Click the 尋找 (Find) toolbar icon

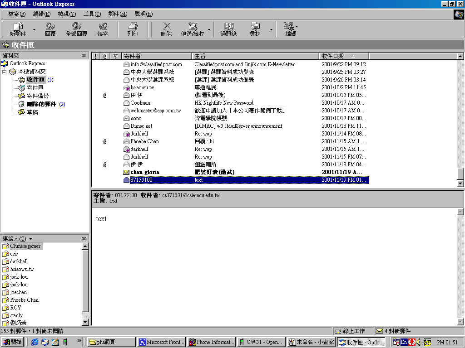(x=255, y=29)
